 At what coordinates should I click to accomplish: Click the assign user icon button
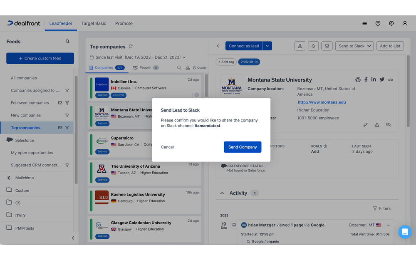tap(300, 46)
